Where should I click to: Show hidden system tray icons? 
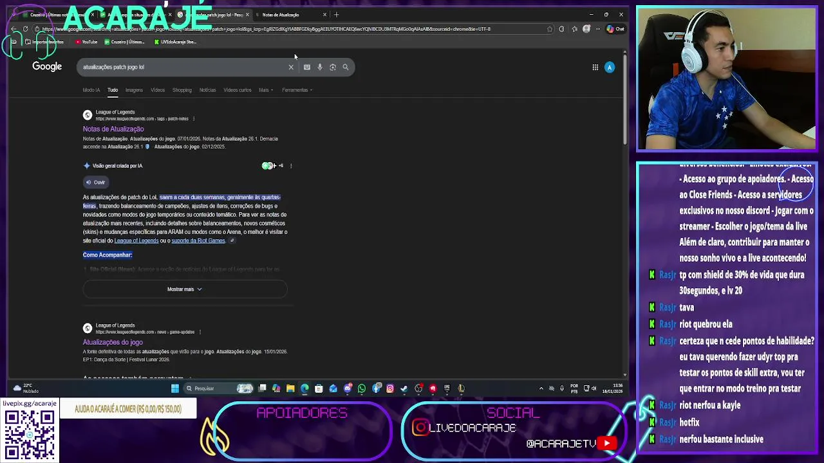coord(541,388)
